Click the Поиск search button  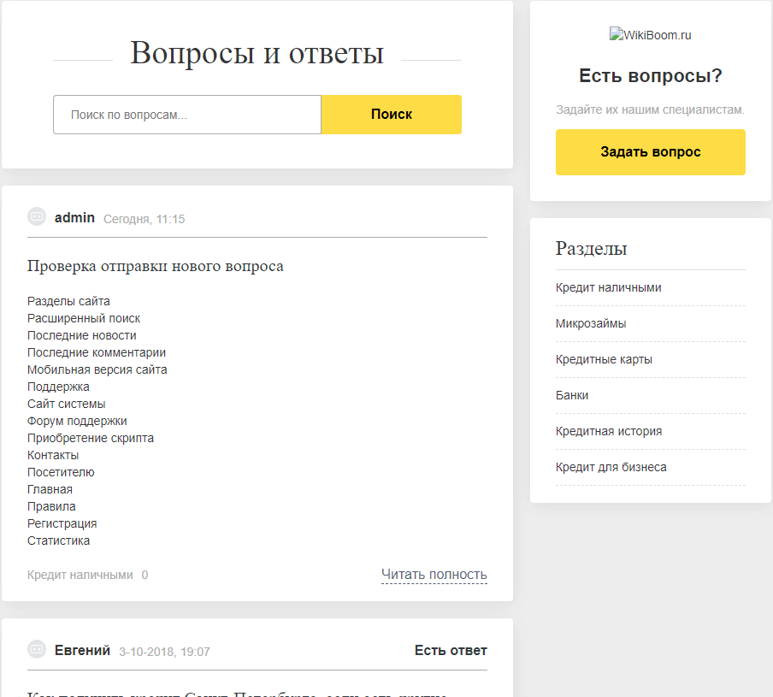click(391, 115)
